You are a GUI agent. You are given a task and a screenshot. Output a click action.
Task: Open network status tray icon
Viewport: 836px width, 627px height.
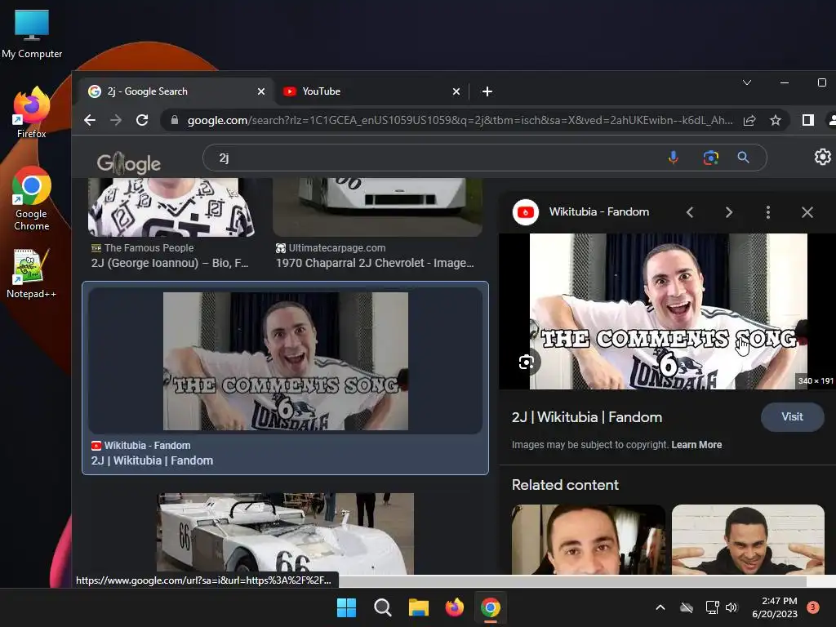(x=712, y=607)
